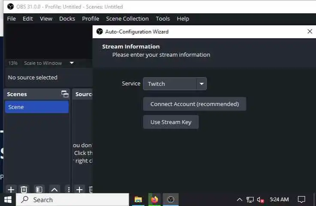Click the muted volume tray icon
Screen dimensions: 316x206
[260, 200]
